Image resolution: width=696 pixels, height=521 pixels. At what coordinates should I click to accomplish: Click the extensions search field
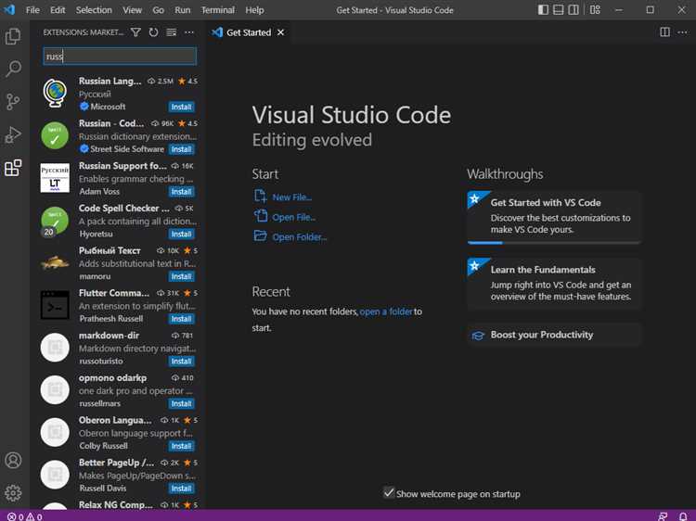click(120, 57)
